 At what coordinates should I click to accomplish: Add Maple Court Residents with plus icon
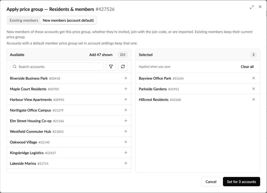126,89
